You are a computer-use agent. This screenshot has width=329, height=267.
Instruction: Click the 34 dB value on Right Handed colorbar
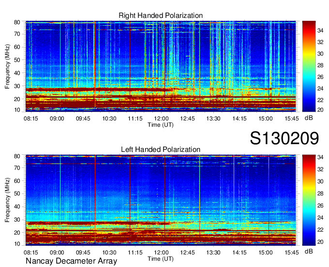(320, 30)
